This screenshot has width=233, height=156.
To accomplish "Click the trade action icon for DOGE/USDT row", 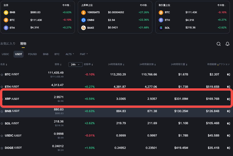I will point(228,148).
